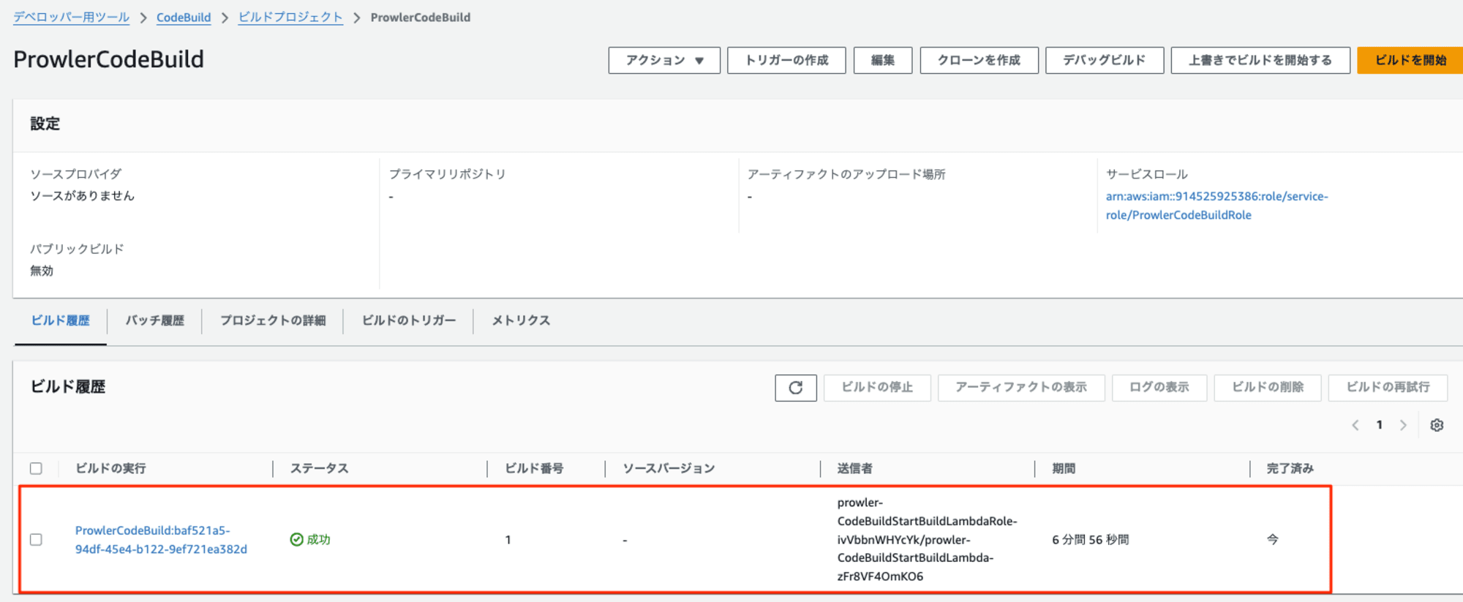Open ビルドプロジェクト breadcrumb link
The image size is (1463, 602).
pos(290,17)
